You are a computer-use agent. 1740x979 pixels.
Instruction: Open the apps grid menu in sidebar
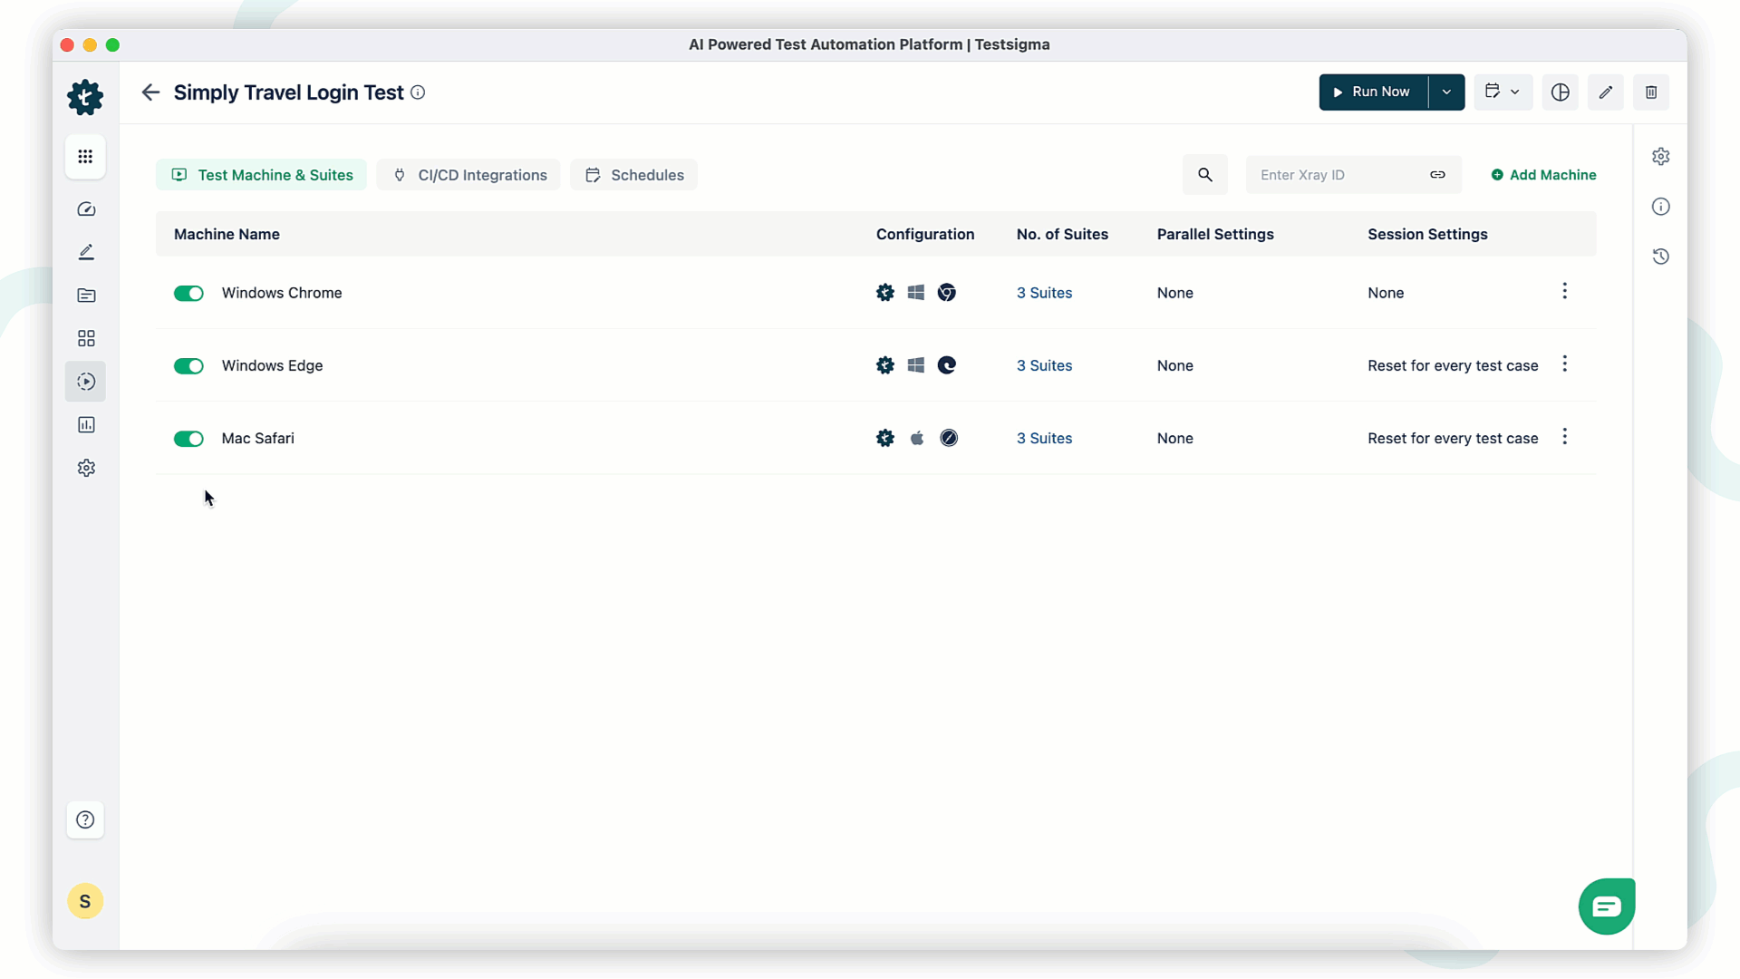(x=85, y=157)
